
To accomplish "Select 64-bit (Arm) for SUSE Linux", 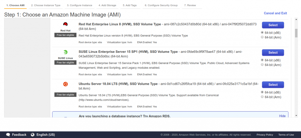I will click(262, 65).
